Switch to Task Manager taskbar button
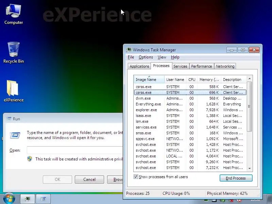This screenshot has height=204, width=272. click(x=28, y=199)
